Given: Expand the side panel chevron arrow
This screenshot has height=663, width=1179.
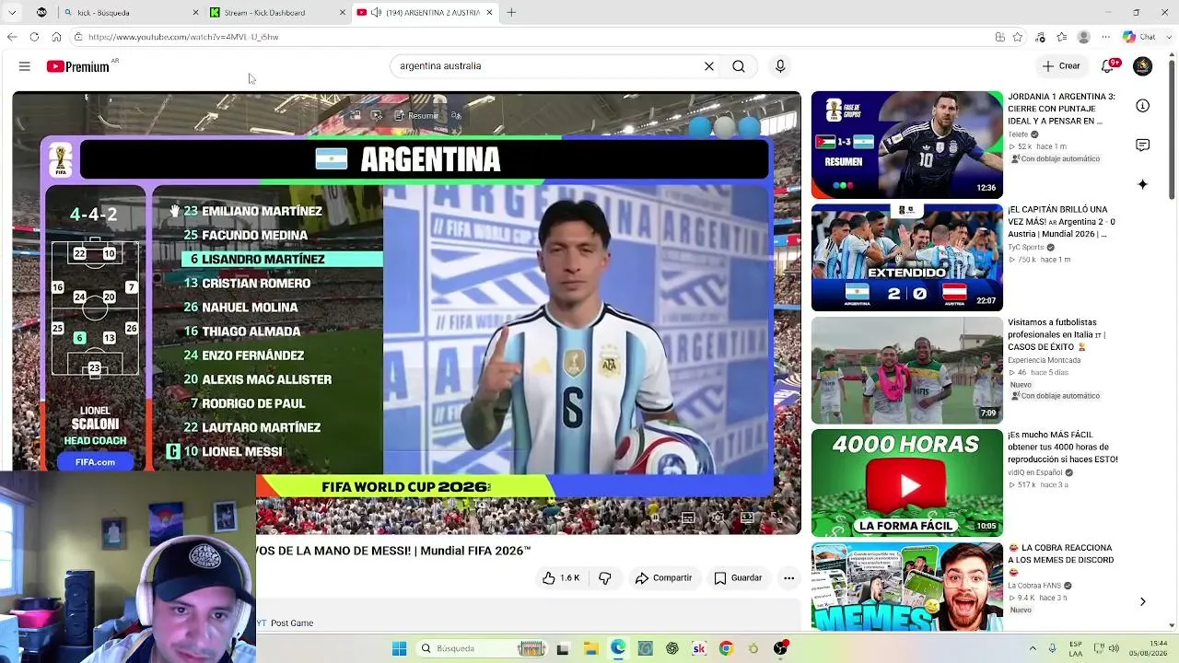Looking at the screenshot, I should point(1143,602).
